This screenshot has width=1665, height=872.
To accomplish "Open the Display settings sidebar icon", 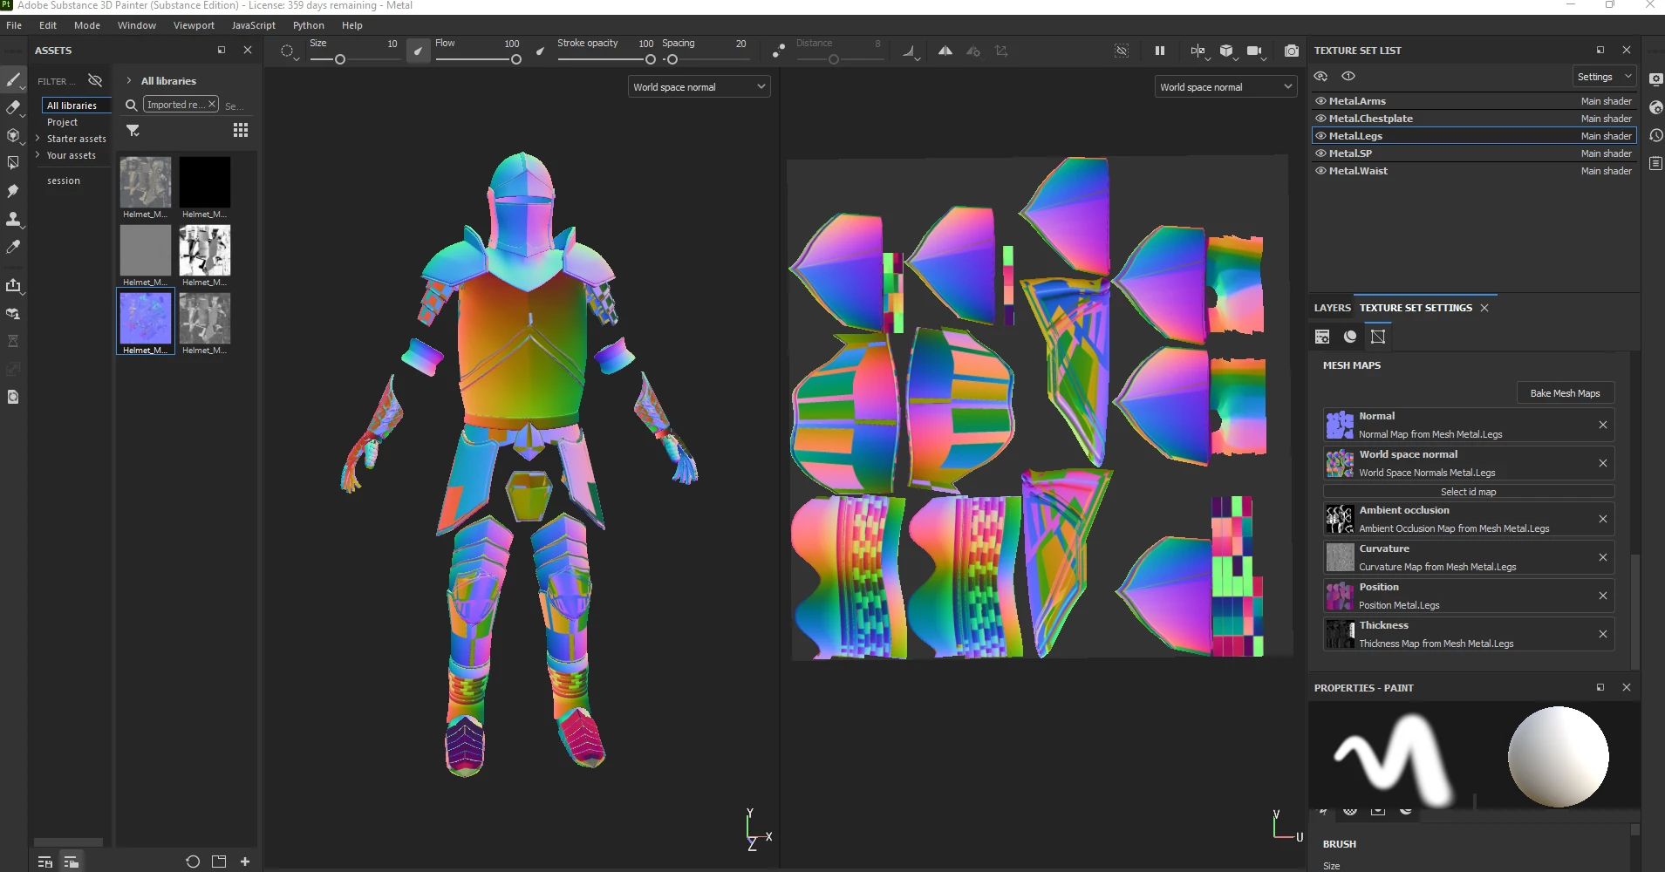I will click(x=1655, y=79).
